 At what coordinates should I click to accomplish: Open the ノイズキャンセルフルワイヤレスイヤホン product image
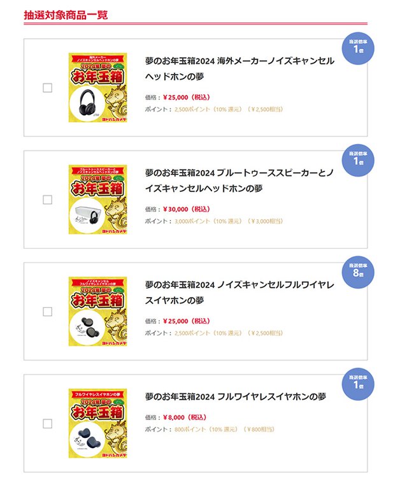tap(97, 312)
